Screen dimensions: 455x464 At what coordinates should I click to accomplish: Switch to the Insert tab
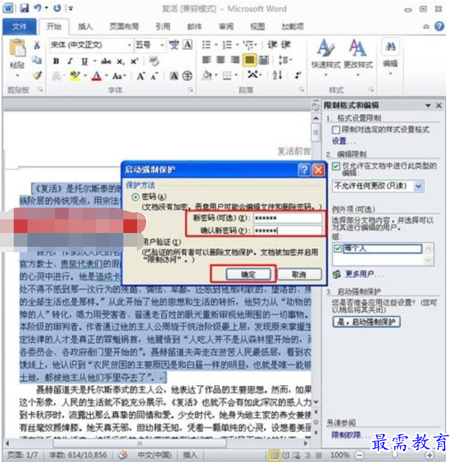click(85, 27)
